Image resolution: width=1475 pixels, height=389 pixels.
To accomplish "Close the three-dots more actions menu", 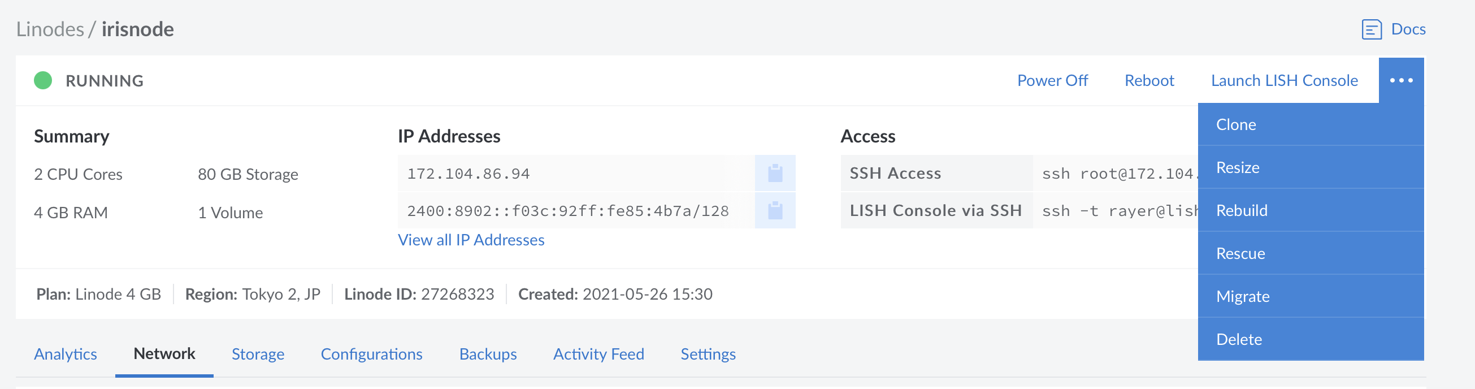I will pos(1401,80).
